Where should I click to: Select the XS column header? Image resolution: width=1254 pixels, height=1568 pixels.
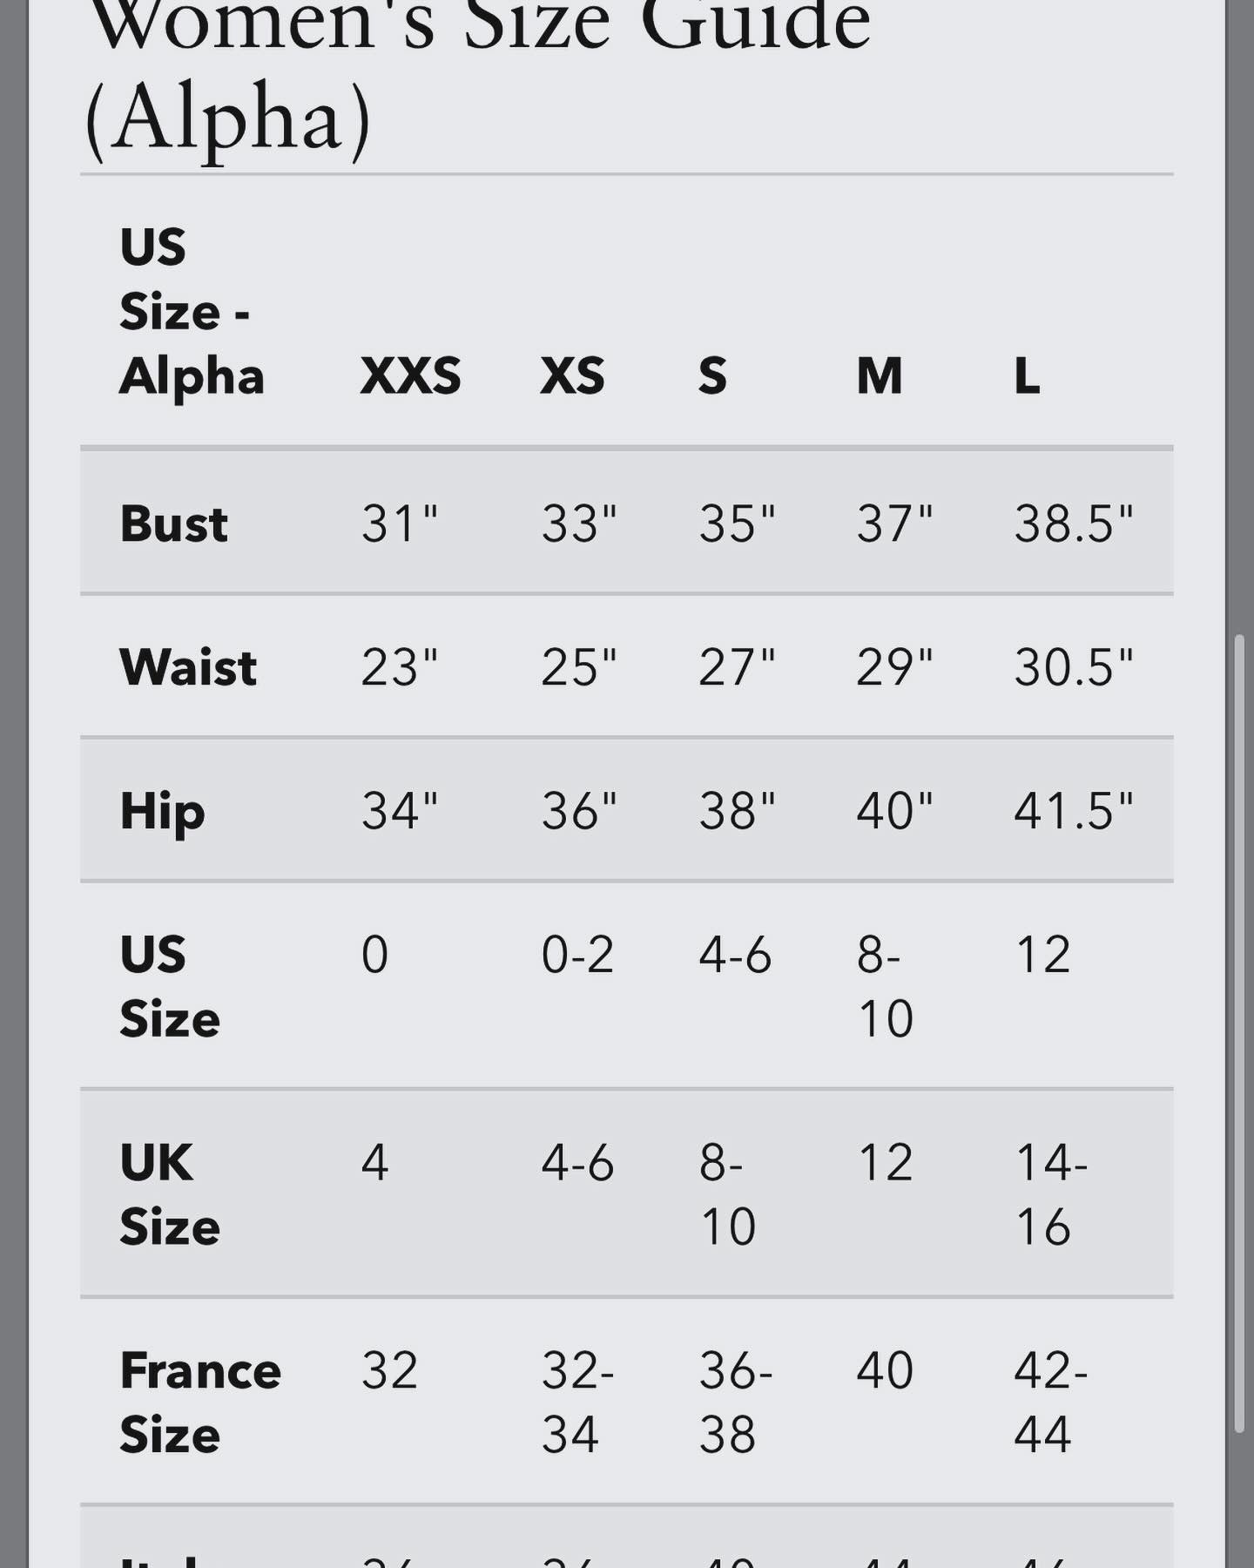coord(572,376)
